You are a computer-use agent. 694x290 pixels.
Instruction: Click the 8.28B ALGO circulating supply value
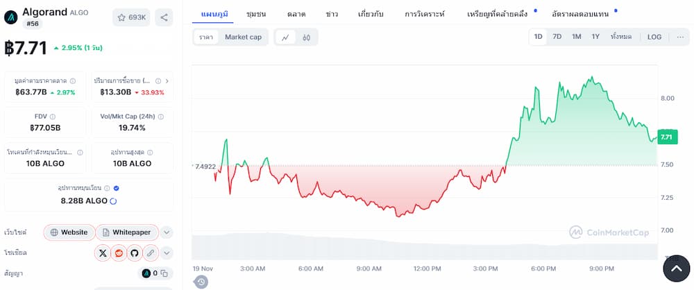point(84,201)
